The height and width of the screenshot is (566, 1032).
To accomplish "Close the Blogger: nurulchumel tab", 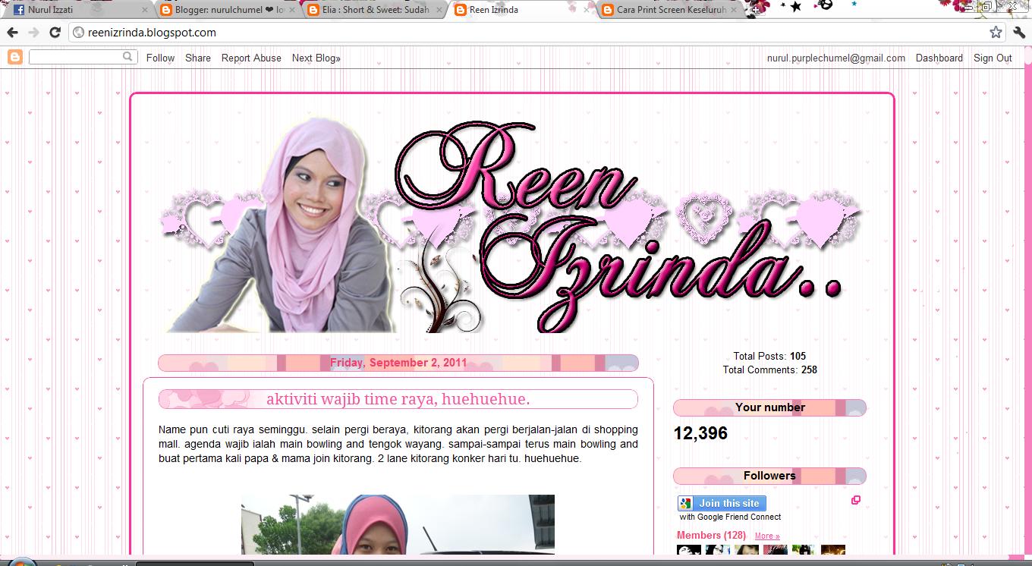I will (x=292, y=10).
